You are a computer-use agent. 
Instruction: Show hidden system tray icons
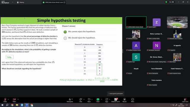[x=171, y=105]
